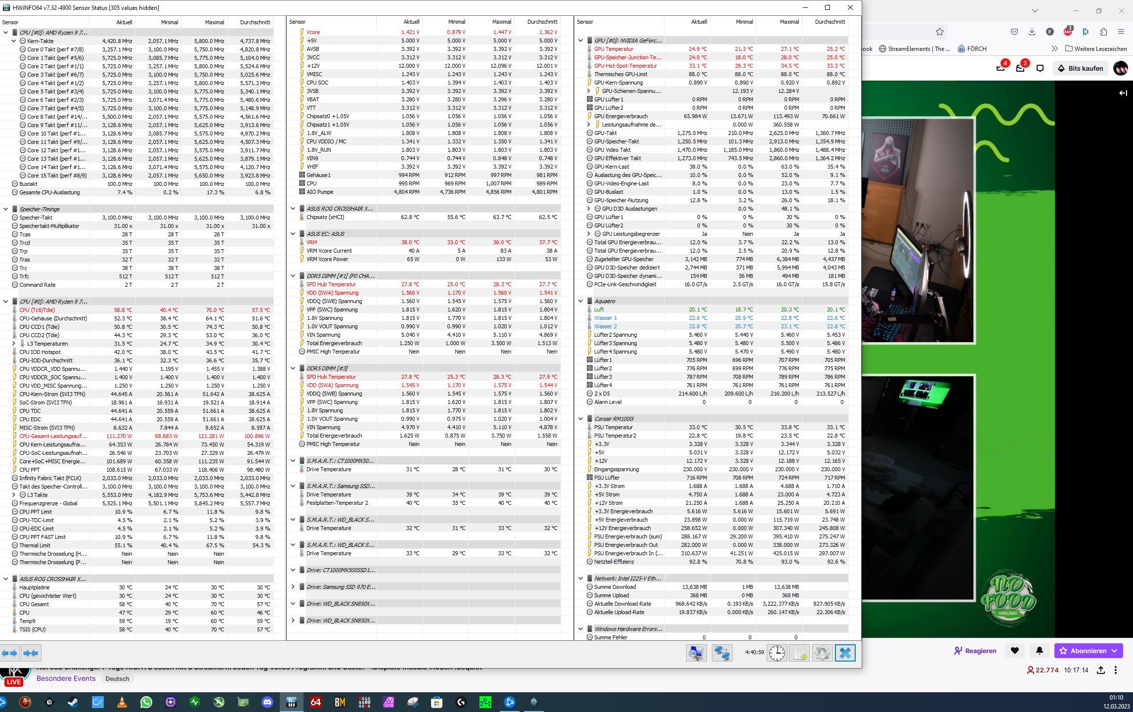This screenshot has width=1133, height=712.
Task: Expand the L3 Temperaturen row
Action: [14, 344]
